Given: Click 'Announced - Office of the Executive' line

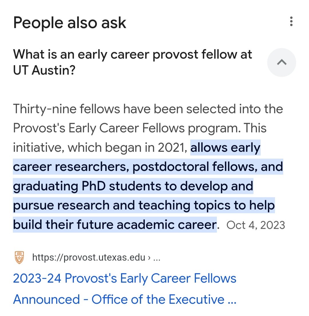Looking at the screenshot, I should point(124,299).
